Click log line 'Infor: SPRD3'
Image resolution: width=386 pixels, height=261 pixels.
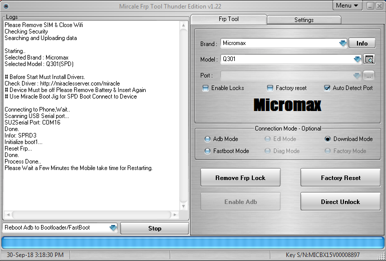pyautogui.click(x=21, y=135)
